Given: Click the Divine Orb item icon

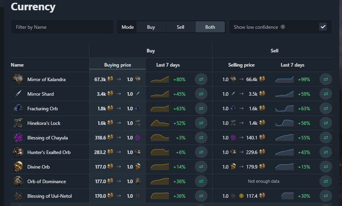Looking at the screenshot, I should [18, 167].
